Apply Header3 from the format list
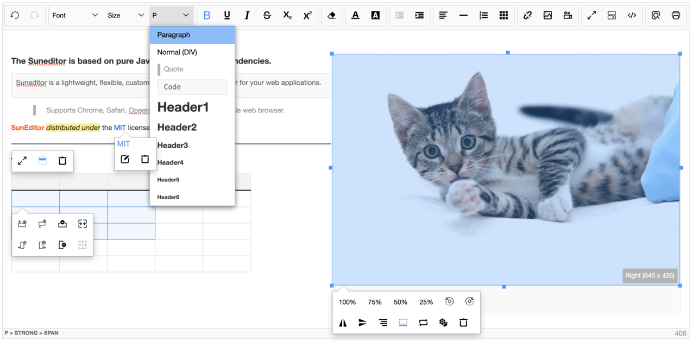Viewport: 692px width, 341px height. tap(192, 145)
